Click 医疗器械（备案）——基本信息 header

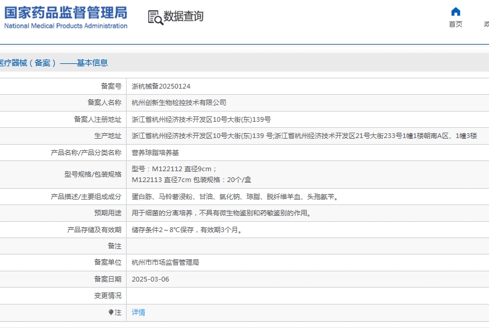54,63
